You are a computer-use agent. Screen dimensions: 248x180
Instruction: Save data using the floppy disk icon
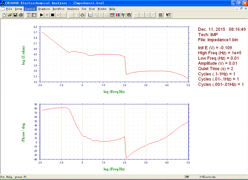15,15
